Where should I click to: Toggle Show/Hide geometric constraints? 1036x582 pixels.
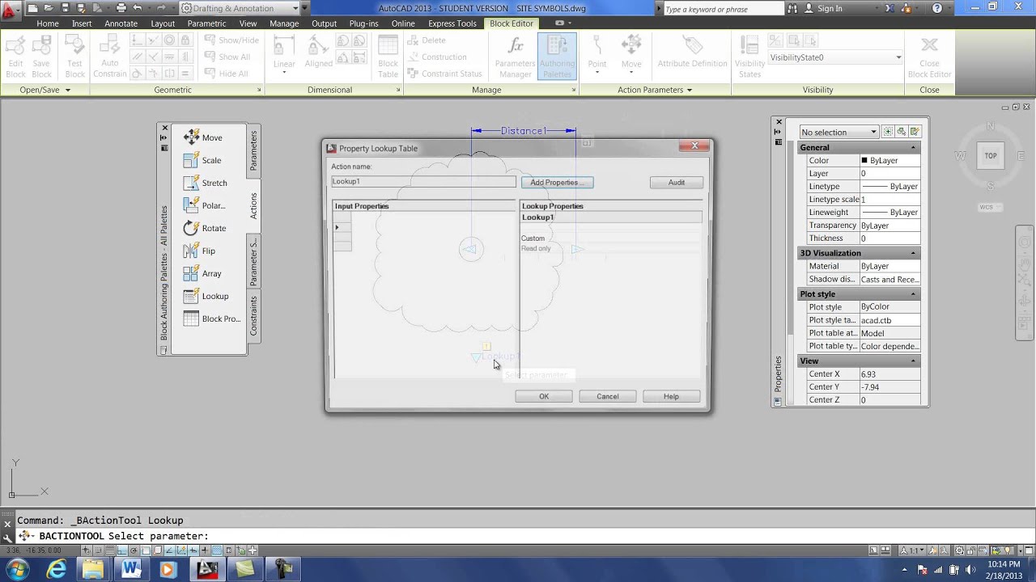pyautogui.click(x=231, y=40)
